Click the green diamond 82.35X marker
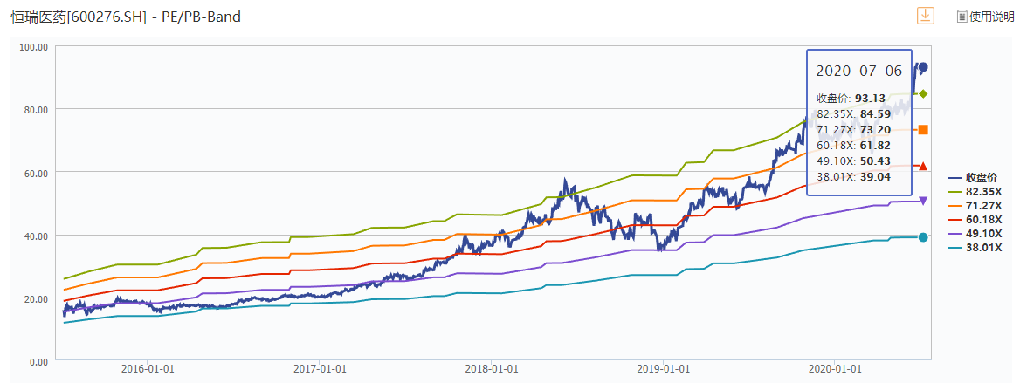The image size is (1027, 383). pos(923,93)
